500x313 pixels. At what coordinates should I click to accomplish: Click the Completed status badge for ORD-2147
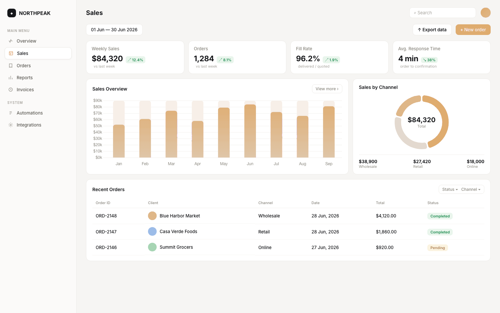(x=440, y=232)
